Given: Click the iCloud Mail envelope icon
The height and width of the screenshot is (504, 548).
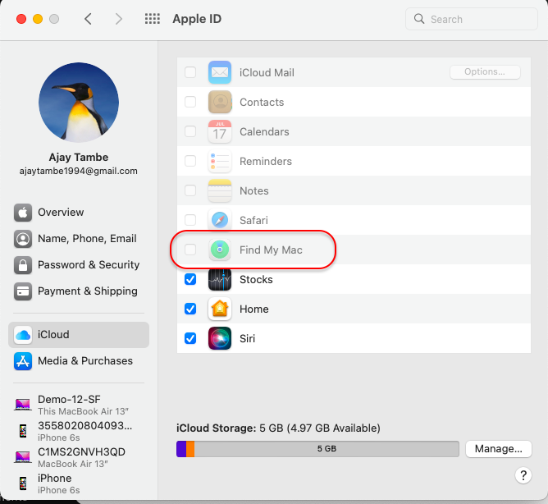Looking at the screenshot, I should 220,72.
